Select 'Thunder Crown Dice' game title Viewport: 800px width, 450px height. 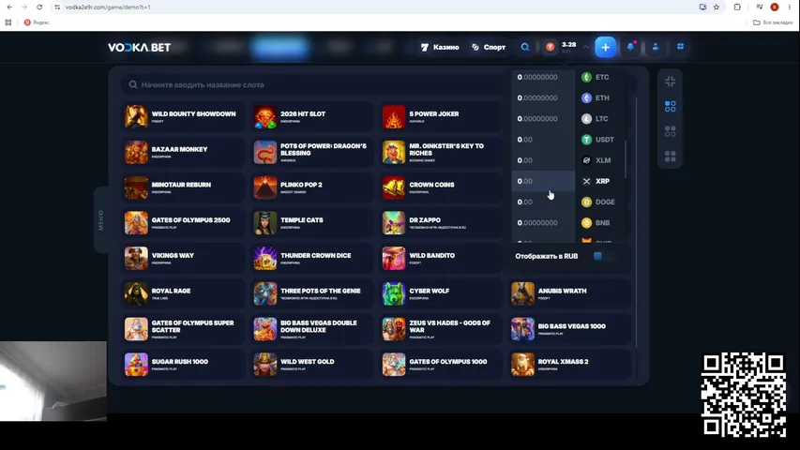click(316, 255)
